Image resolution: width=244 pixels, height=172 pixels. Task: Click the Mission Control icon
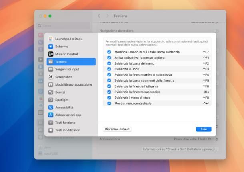click(51, 54)
